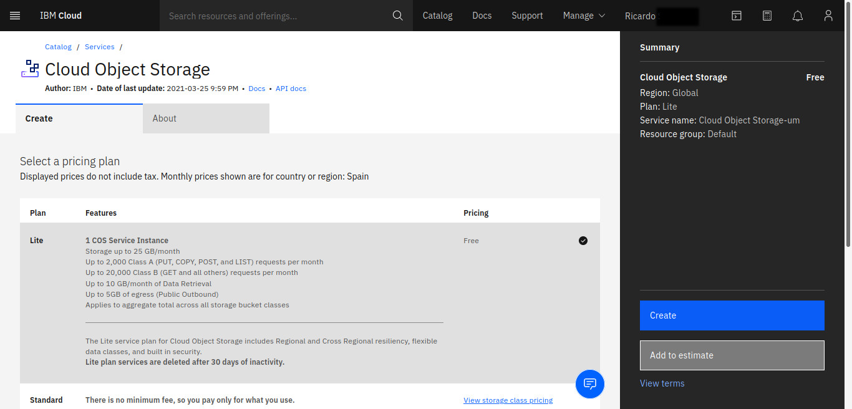Open the chat support bubble
This screenshot has width=852, height=409.
[590, 383]
